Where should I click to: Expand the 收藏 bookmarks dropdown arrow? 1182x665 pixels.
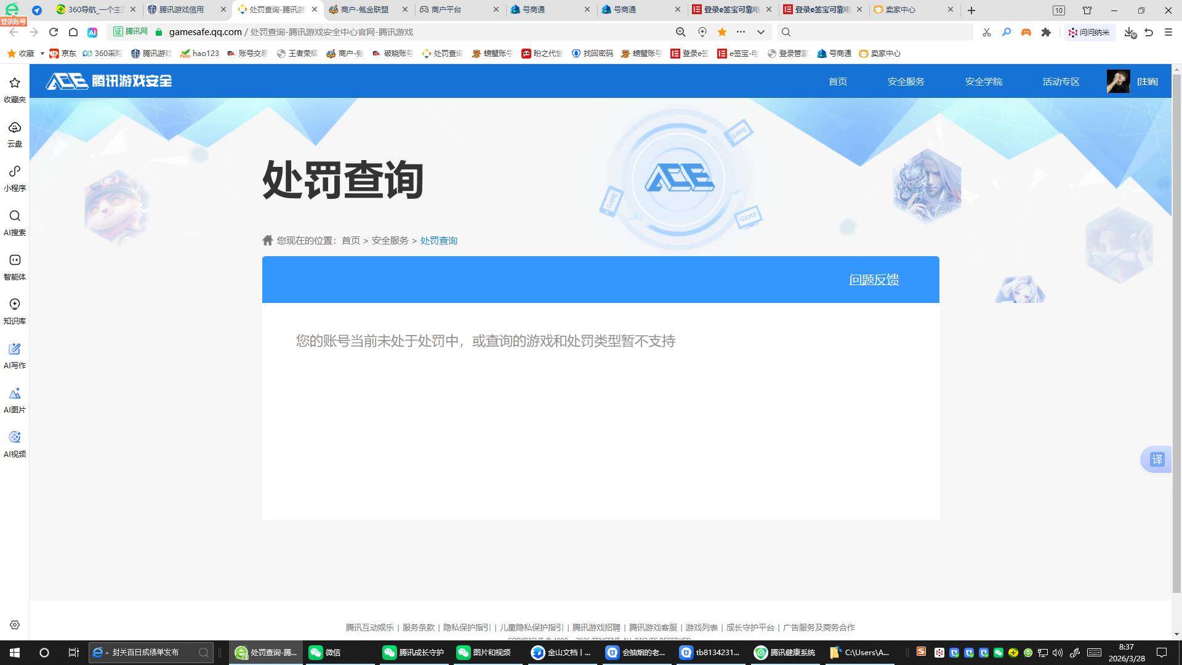tap(42, 53)
